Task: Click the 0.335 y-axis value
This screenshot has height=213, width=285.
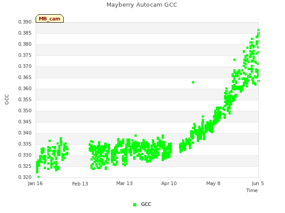Action: click(25, 144)
